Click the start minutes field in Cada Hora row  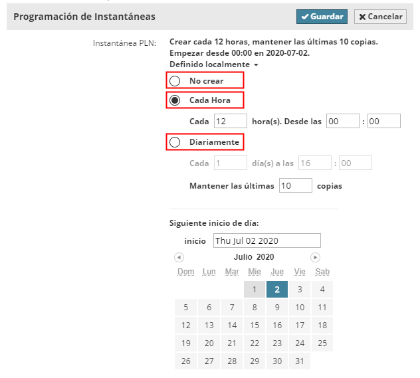[x=383, y=121]
